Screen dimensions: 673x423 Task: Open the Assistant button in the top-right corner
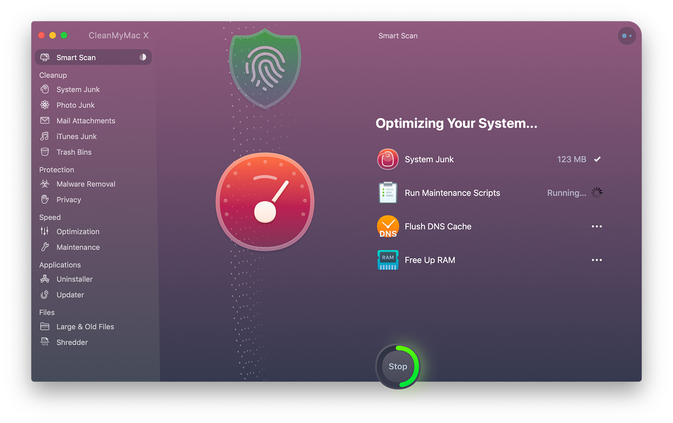627,36
